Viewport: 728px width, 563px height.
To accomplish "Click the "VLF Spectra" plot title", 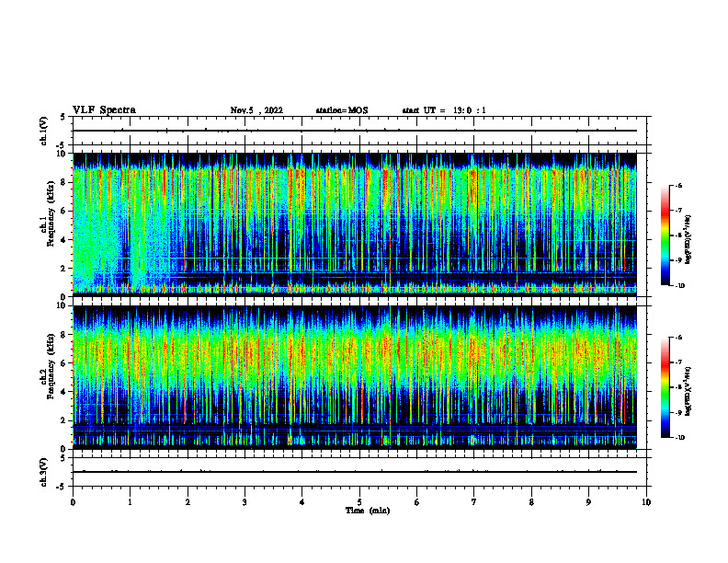I will 104,110.
